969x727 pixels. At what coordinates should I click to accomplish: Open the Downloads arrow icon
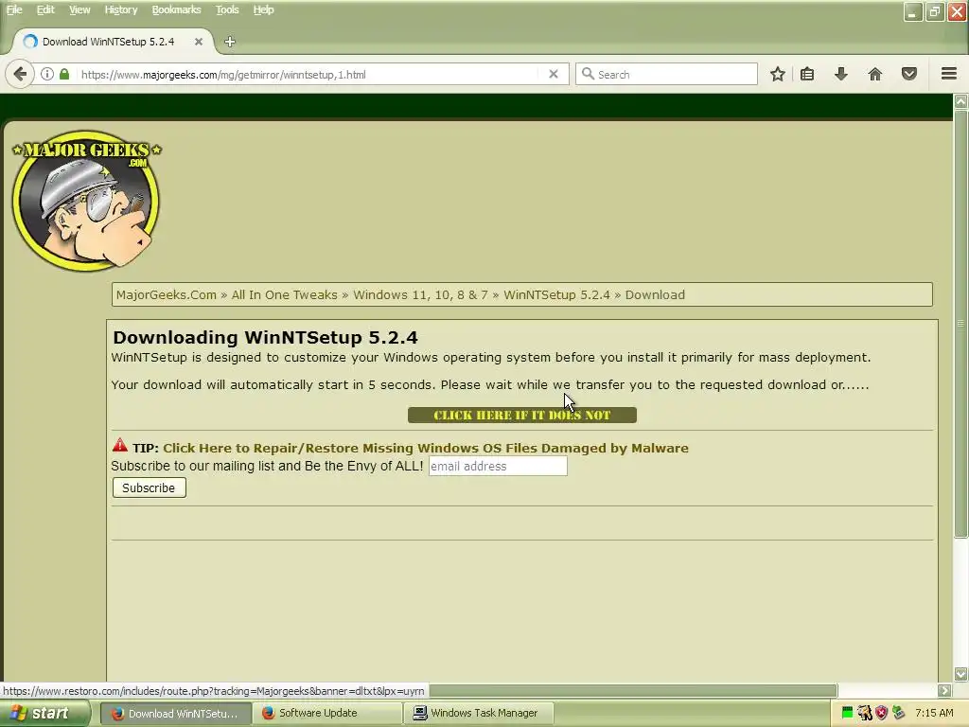tap(841, 74)
